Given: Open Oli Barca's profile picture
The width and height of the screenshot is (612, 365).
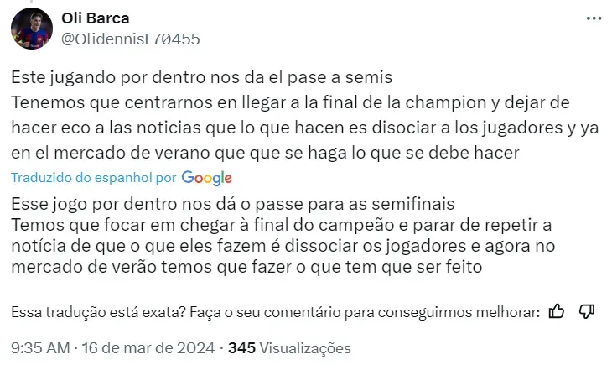Looking at the screenshot, I should (32, 29).
